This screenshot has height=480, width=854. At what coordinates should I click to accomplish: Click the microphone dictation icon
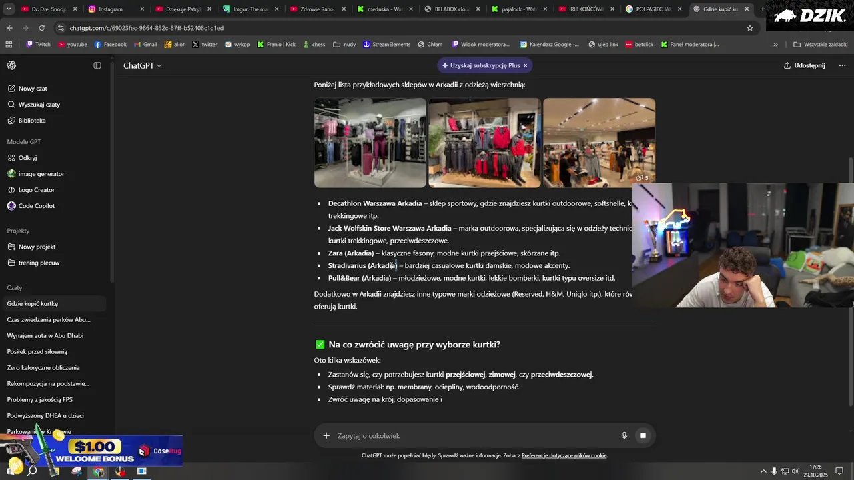(x=624, y=436)
